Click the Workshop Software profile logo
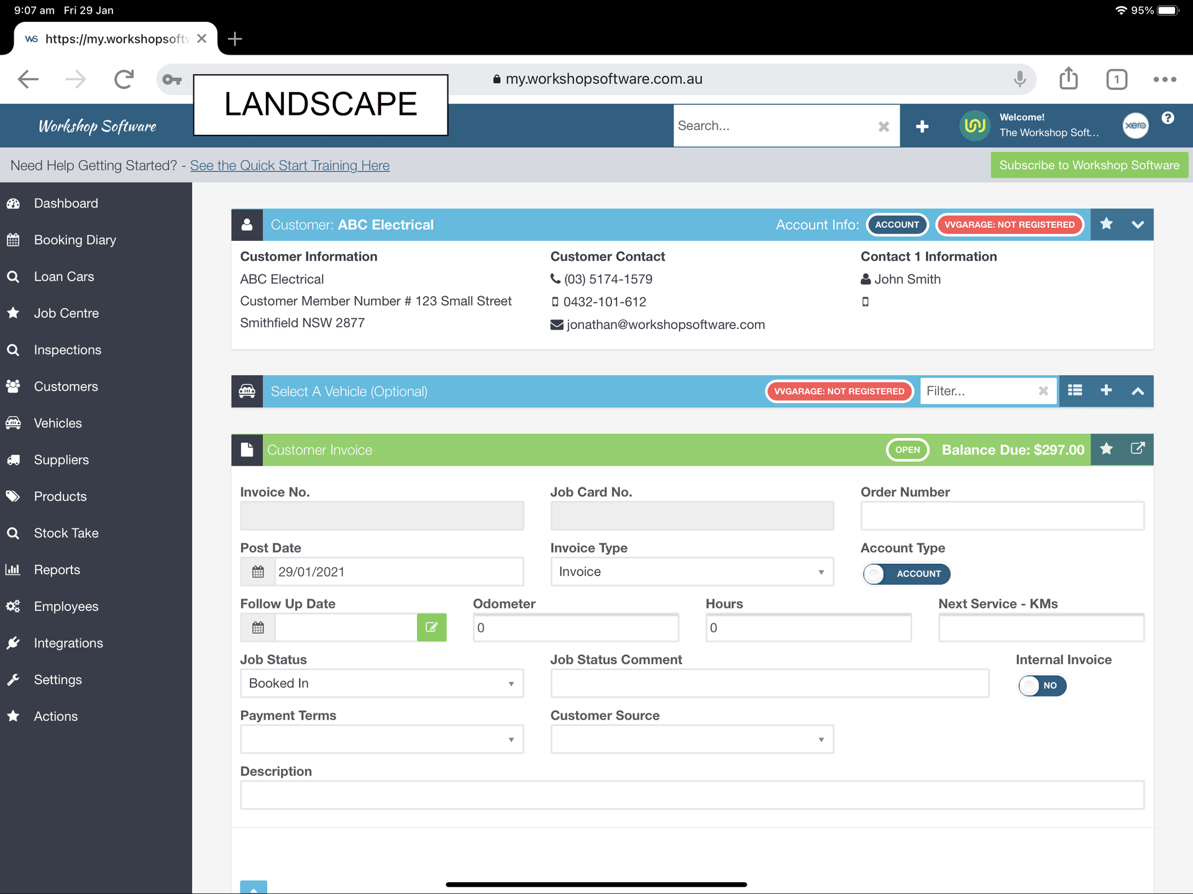 click(x=975, y=125)
